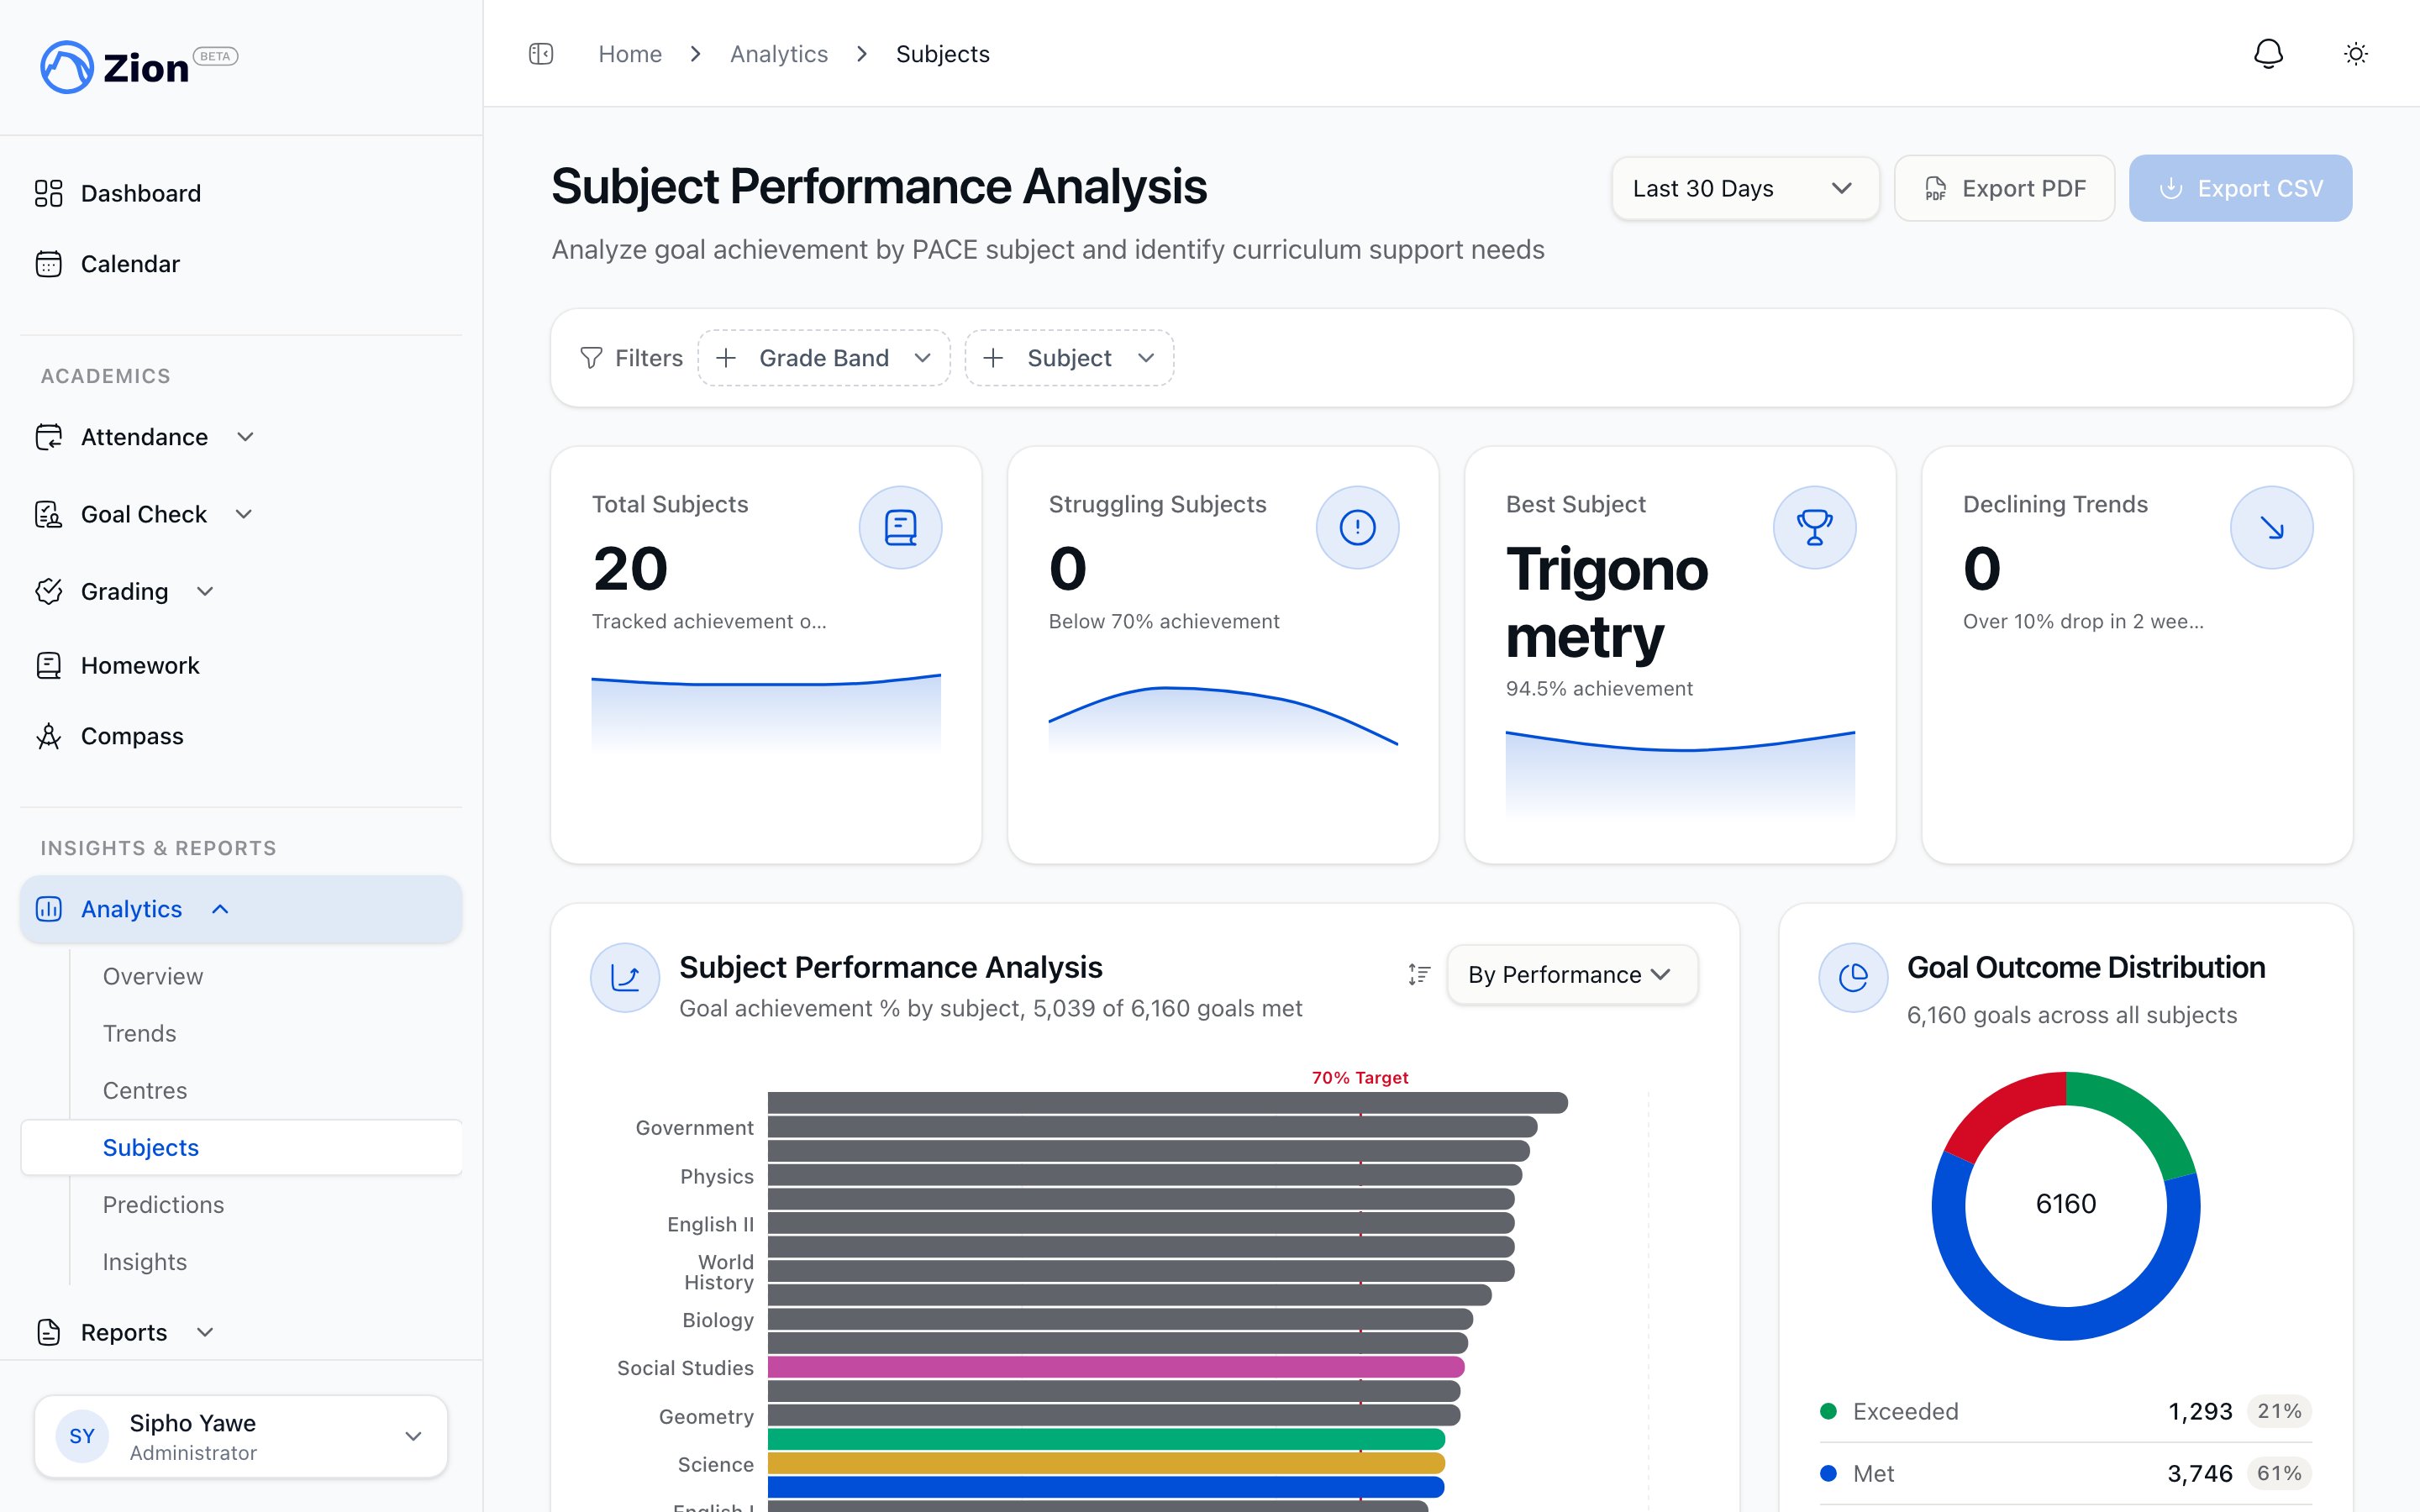This screenshot has width=2420, height=1512.
Task: Toggle the sidebar panel icon
Action: [541, 54]
